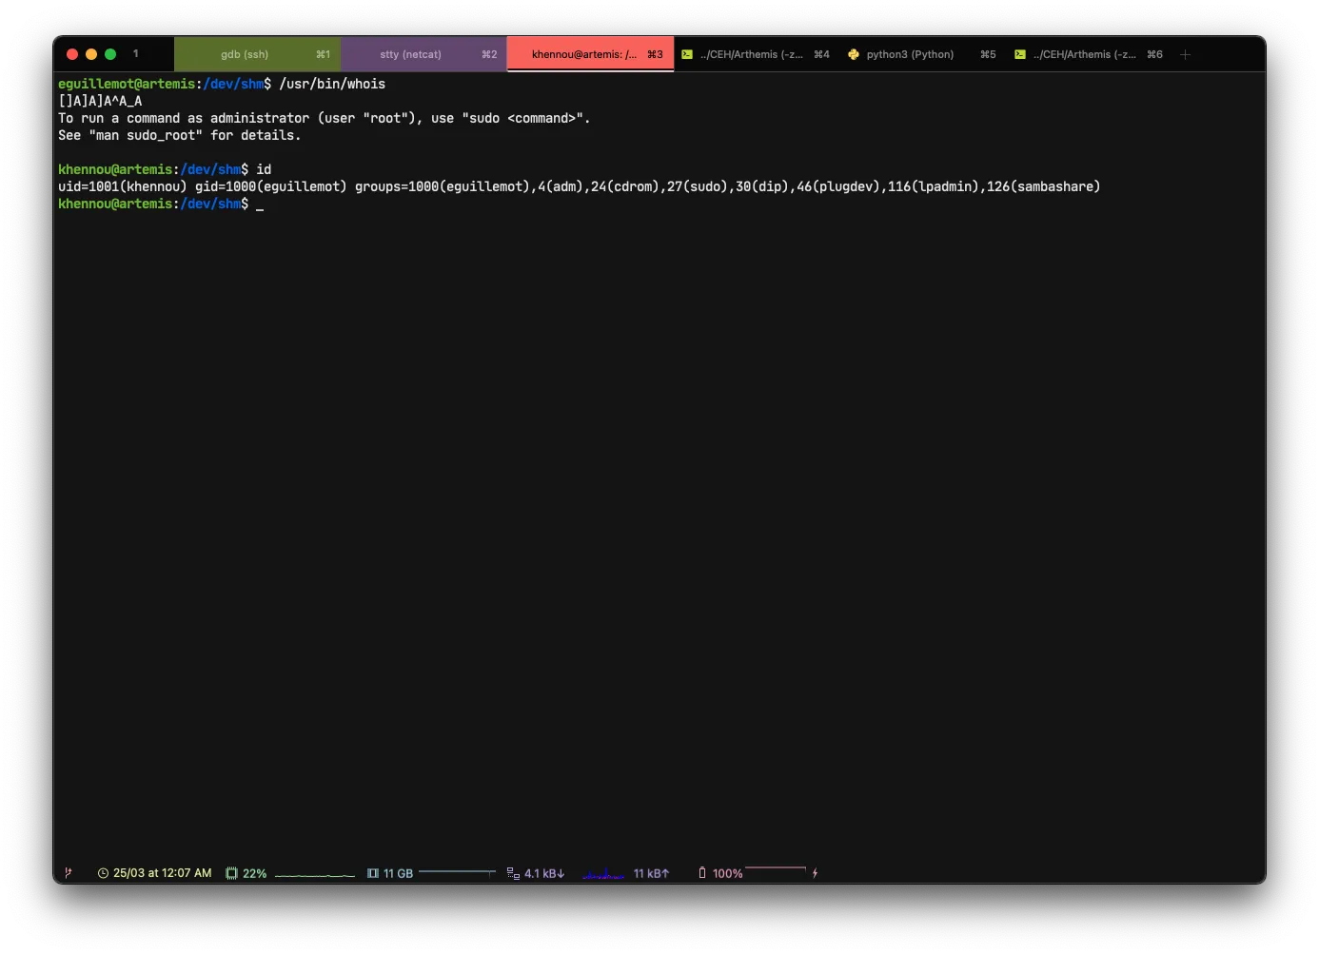Screen dimensions: 1319x954
Task: Click the terminal icon on the ⌘6 tab
Action: (1020, 54)
